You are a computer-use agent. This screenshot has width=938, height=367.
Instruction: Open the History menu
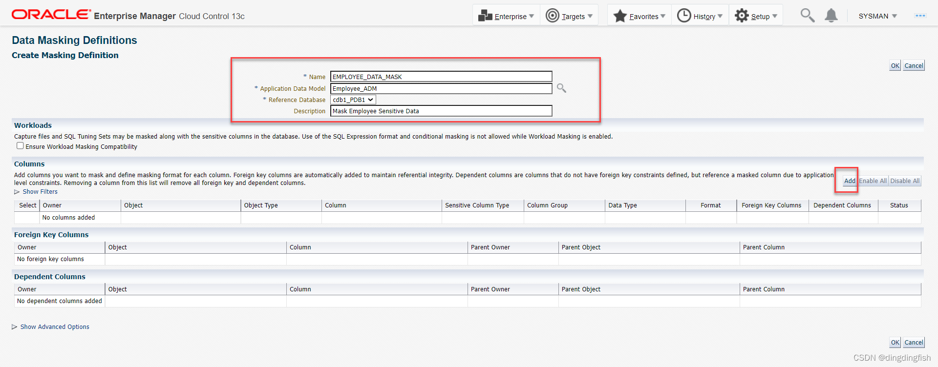click(x=700, y=16)
